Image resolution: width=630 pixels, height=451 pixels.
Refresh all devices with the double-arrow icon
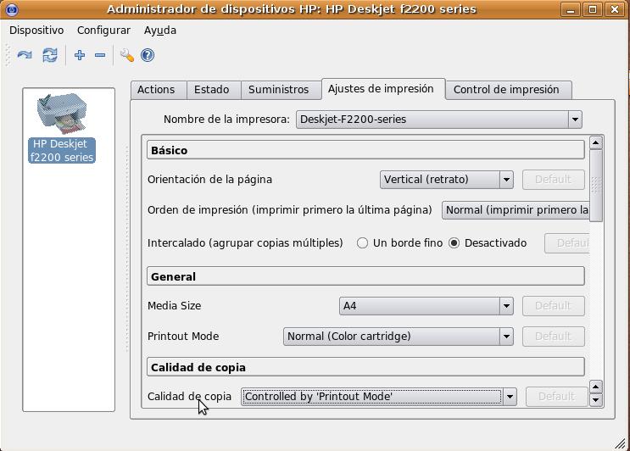pyautogui.click(x=50, y=55)
